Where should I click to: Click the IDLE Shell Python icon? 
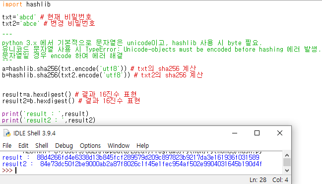tap(7, 133)
